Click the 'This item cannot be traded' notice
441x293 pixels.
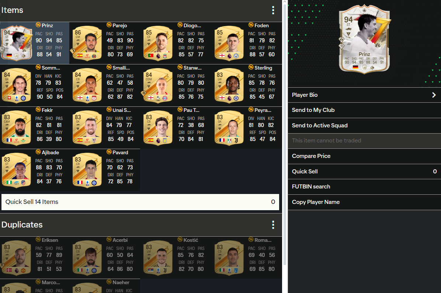364,141
